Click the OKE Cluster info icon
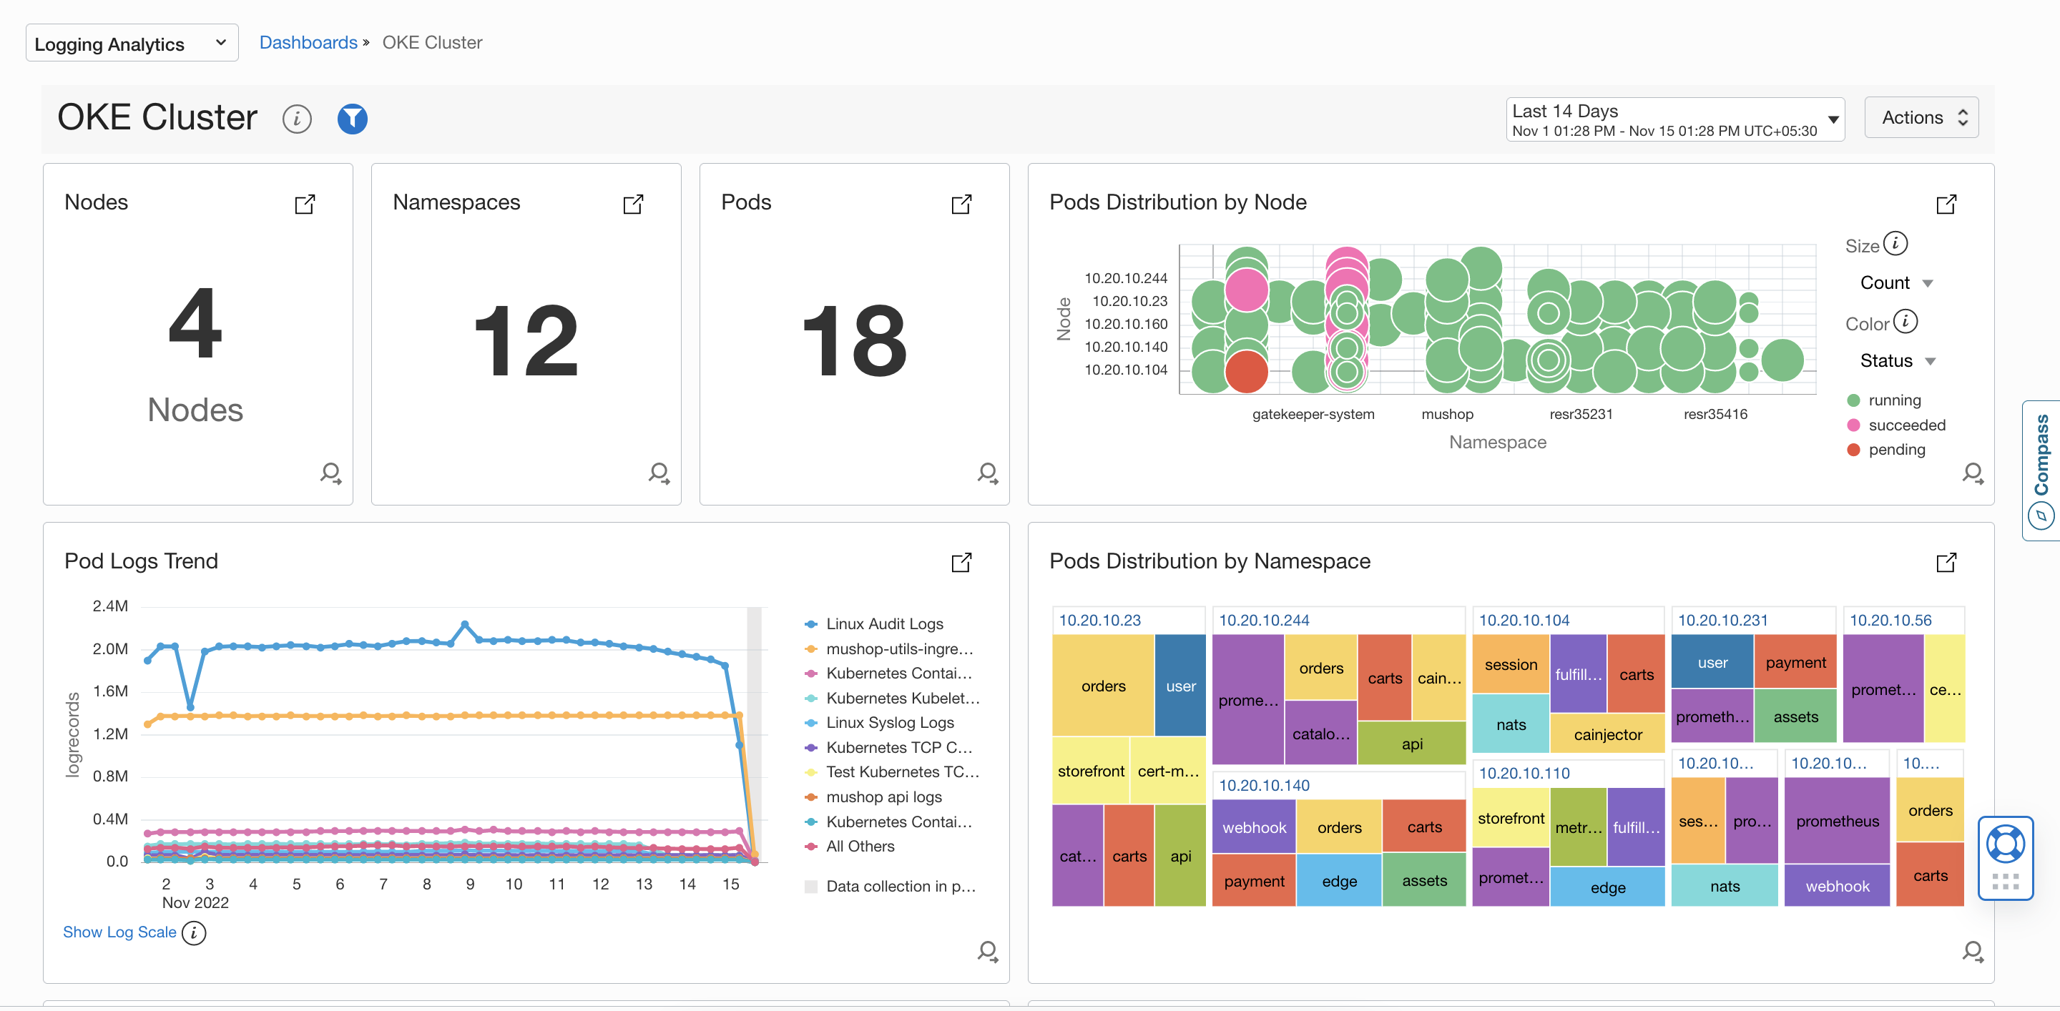The image size is (2060, 1011). click(x=297, y=119)
